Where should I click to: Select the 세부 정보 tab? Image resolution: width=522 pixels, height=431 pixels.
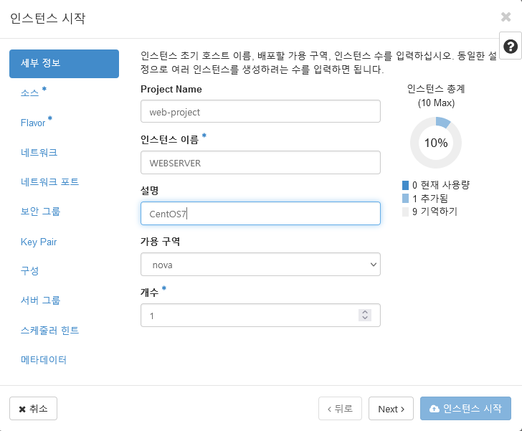click(x=64, y=64)
